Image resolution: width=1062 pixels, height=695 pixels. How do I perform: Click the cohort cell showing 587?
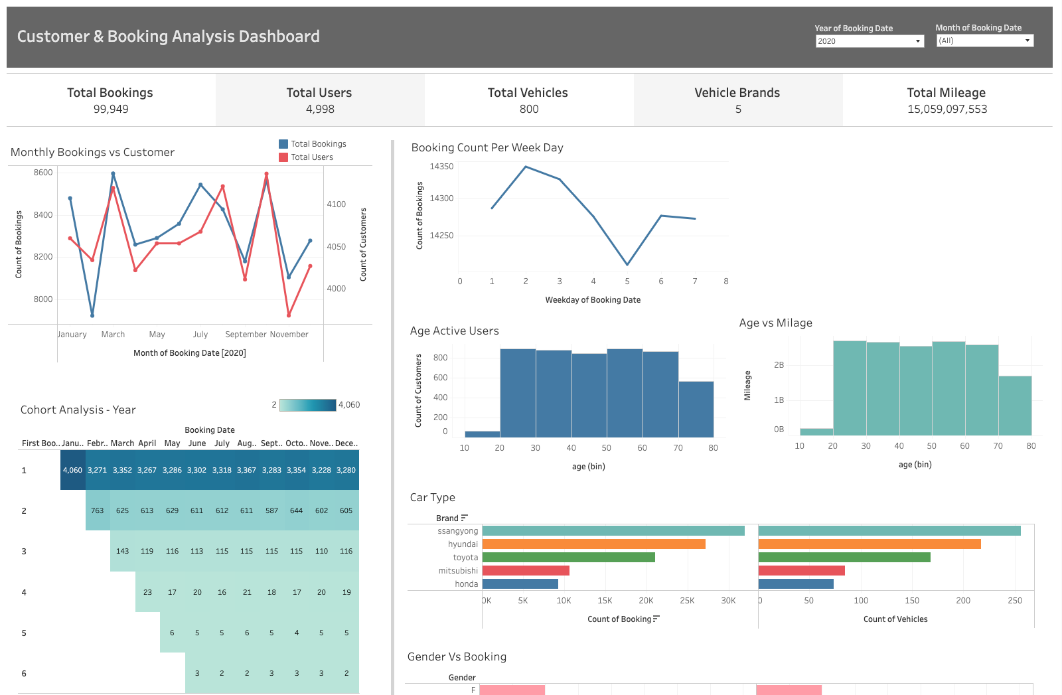tap(272, 510)
